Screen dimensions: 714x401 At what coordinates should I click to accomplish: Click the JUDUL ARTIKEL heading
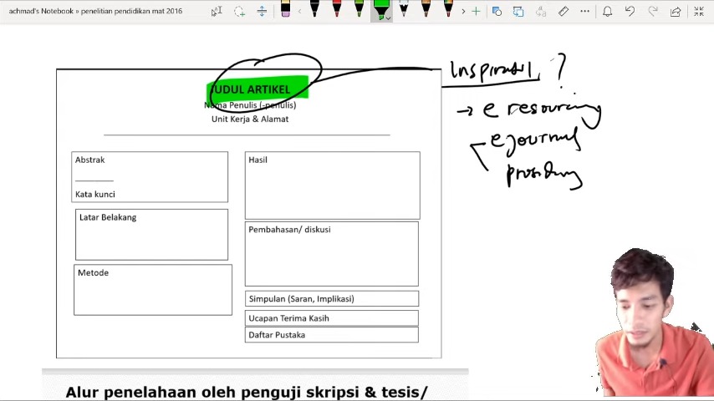click(252, 89)
